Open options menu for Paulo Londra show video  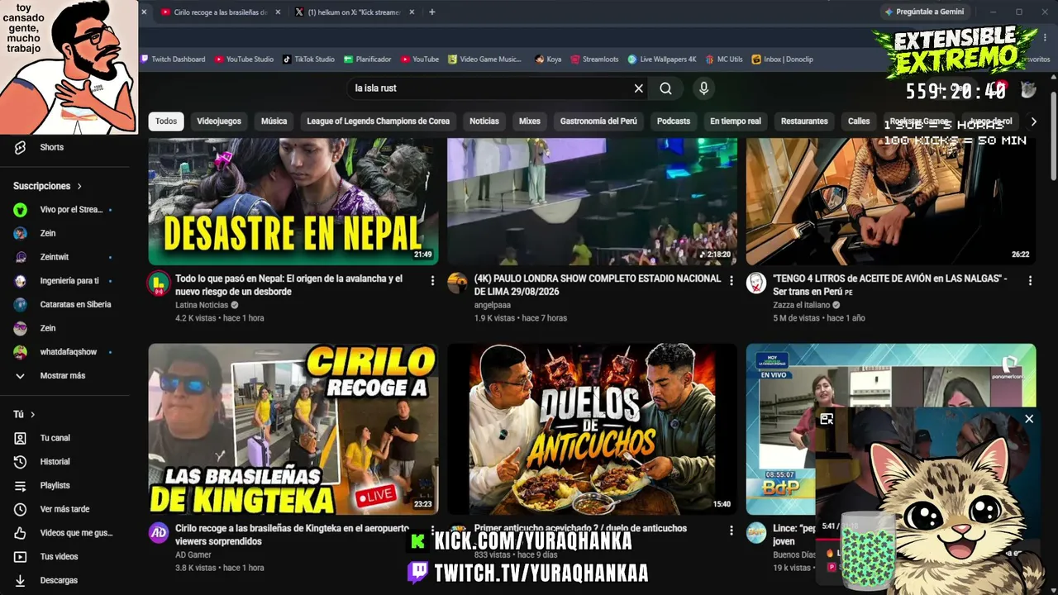click(x=731, y=281)
